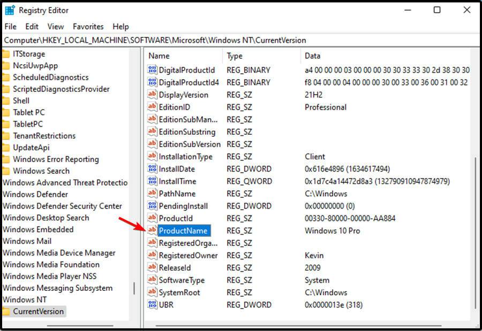
Task: Click the PendingInstall DWORD value icon
Action: click(x=152, y=205)
